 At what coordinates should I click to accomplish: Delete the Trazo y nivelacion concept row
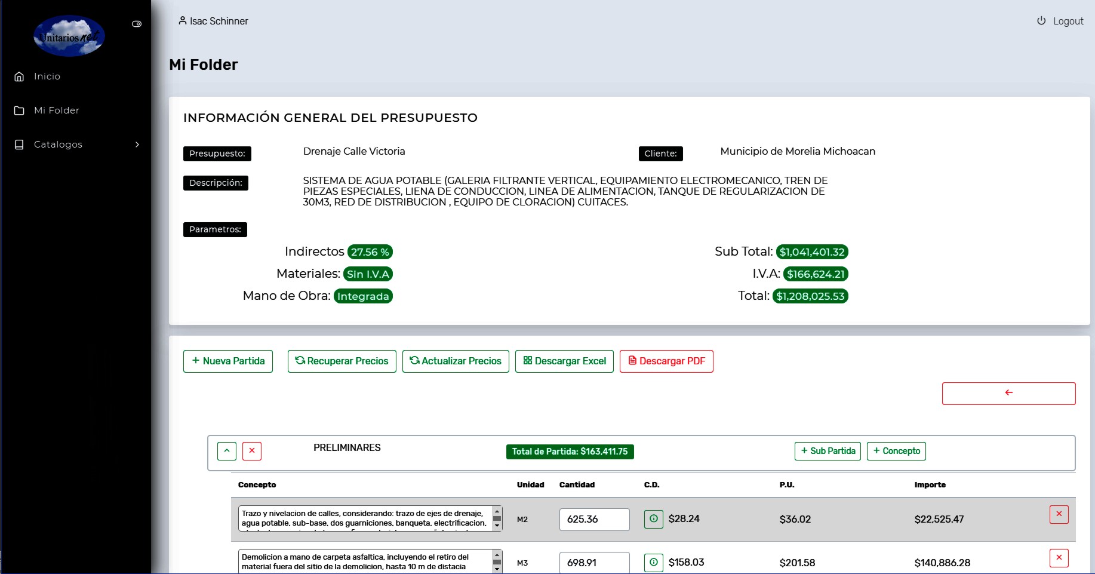(x=1059, y=514)
